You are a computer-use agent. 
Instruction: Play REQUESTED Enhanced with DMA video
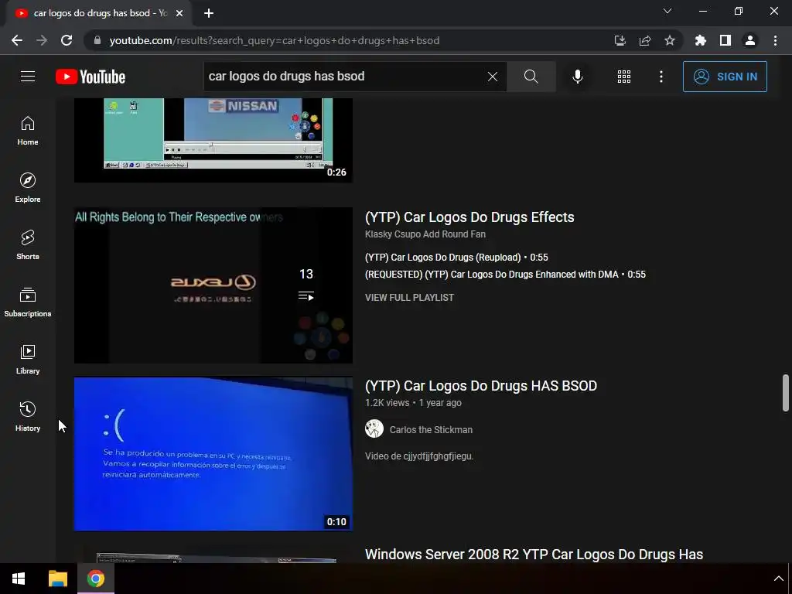pyautogui.click(x=505, y=275)
